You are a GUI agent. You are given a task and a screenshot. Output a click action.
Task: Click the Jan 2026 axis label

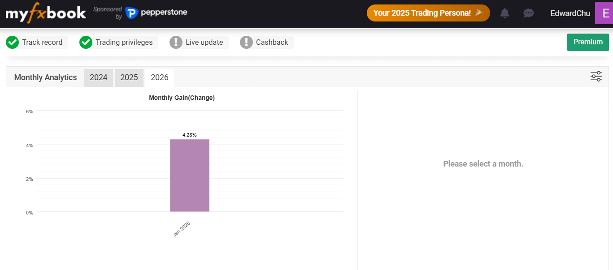tap(182, 229)
